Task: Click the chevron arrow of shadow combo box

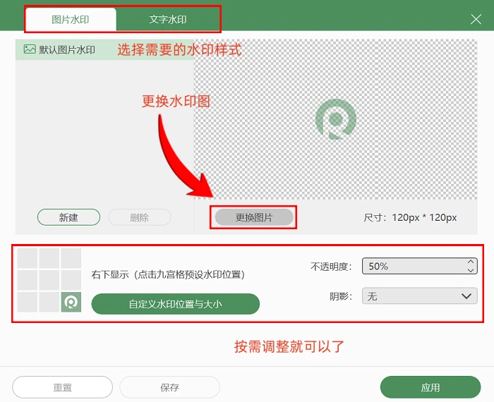Action: click(x=466, y=296)
